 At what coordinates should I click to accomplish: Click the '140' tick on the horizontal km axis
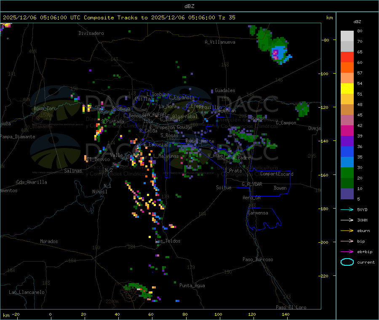(x=286, y=314)
